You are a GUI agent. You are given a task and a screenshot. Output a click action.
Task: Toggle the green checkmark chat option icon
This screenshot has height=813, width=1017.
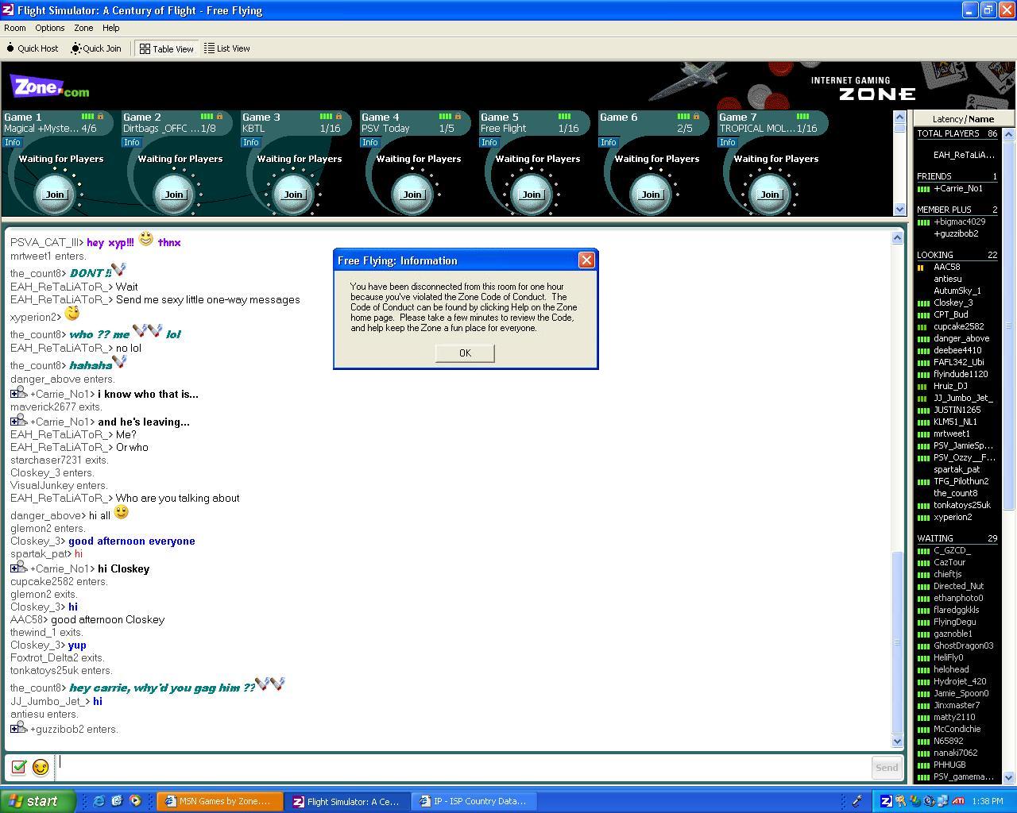19,767
